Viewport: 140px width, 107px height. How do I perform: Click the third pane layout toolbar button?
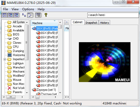tap(16, 15)
